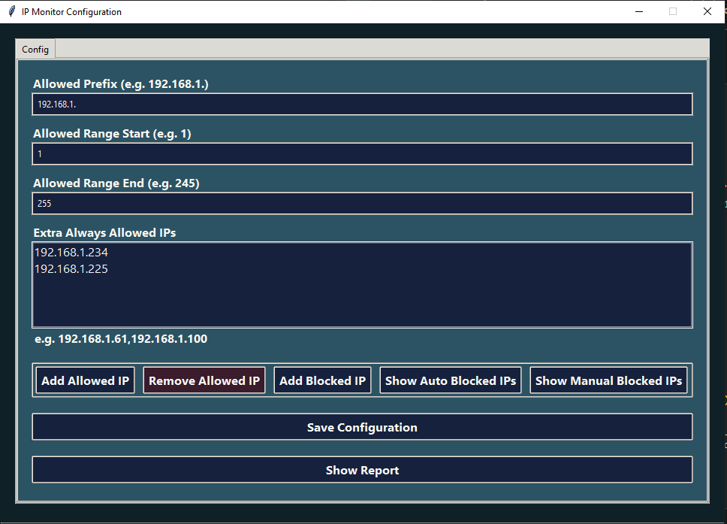
Task: Click the 192.168.1.225 line in allowed list
Action: pyautogui.click(x=71, y=269)
